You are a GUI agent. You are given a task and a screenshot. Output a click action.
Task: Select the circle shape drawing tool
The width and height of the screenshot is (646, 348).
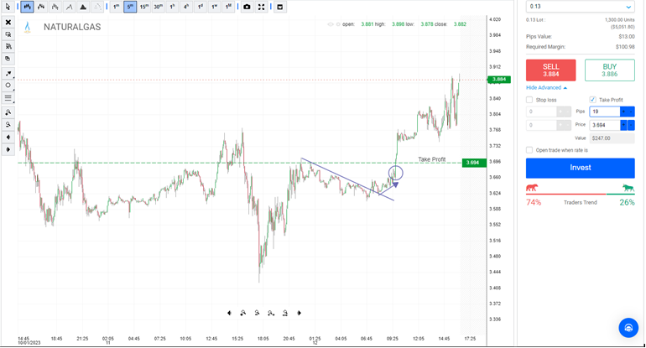click(x=8, y=86)
